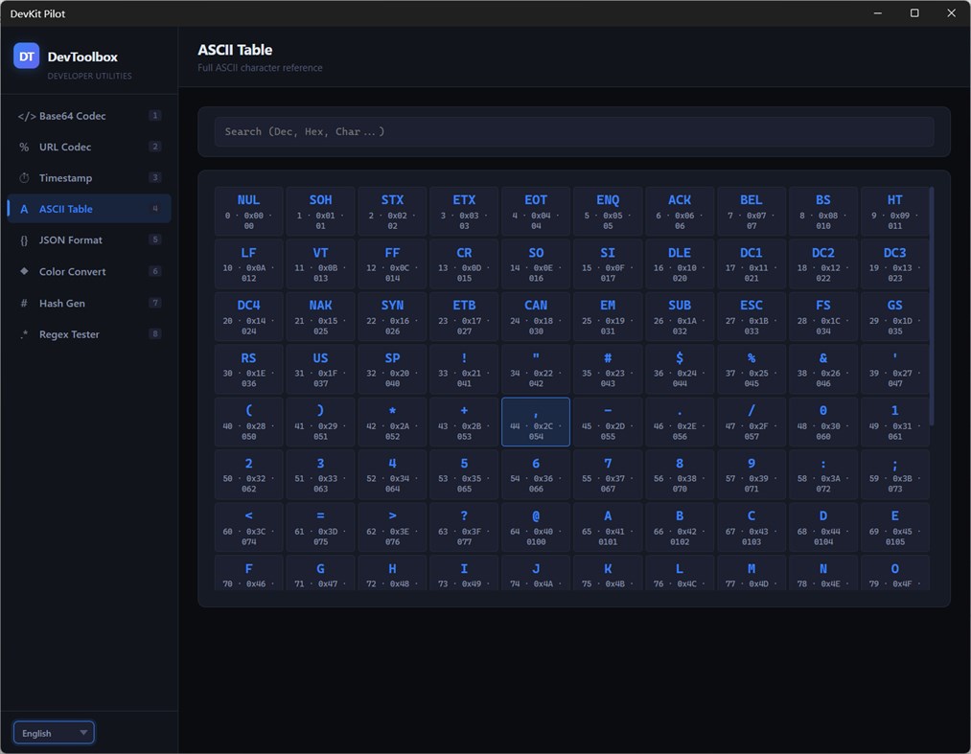Click 'Full ASCII character reference' subtitle
The width and height of the screenshot is (971, 754).
[x=260, y=67]
